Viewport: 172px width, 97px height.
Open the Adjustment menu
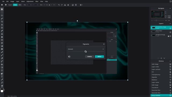click(30, 1)
